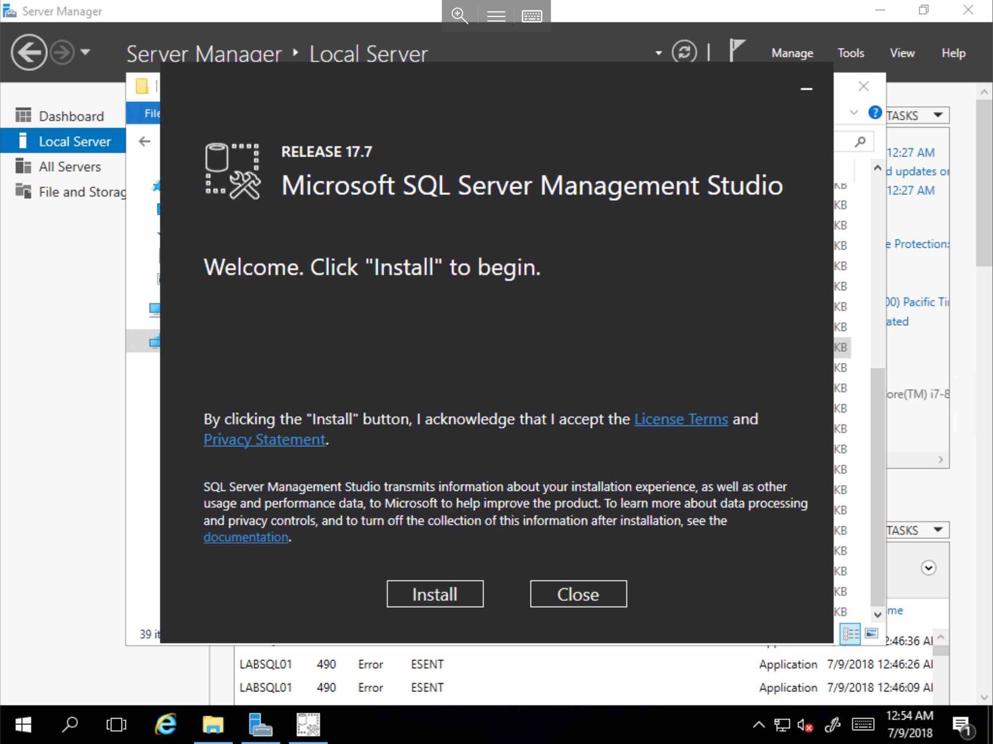993x744 pixels.
Task: Open the View menu in Server Manager
Action: [x=902, y=52]
